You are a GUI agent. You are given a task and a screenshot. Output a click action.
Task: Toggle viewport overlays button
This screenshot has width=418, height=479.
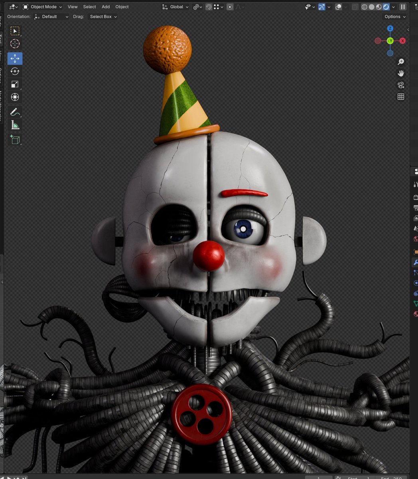click(x=338, y=7)
